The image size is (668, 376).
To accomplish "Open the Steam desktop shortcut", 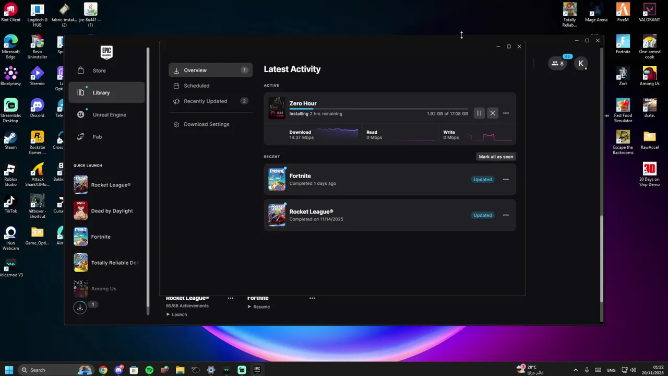I will (11, 140).
